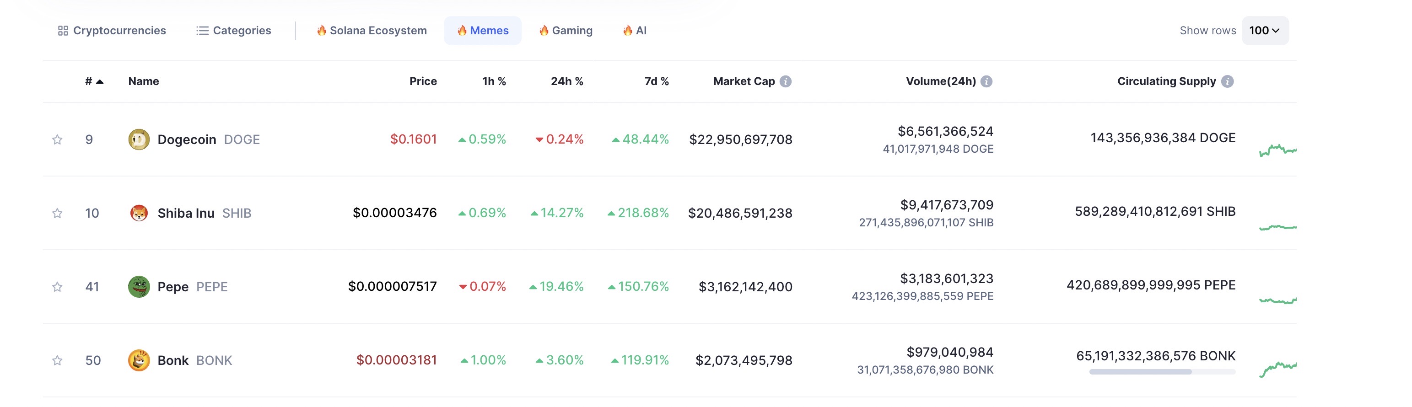Toggle the Shiba Inu watchlist star

click(57, 213)
